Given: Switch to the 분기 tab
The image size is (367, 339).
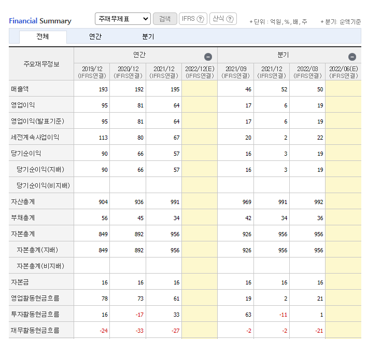Looking at the screenshot, I should (x=148, y=36).
